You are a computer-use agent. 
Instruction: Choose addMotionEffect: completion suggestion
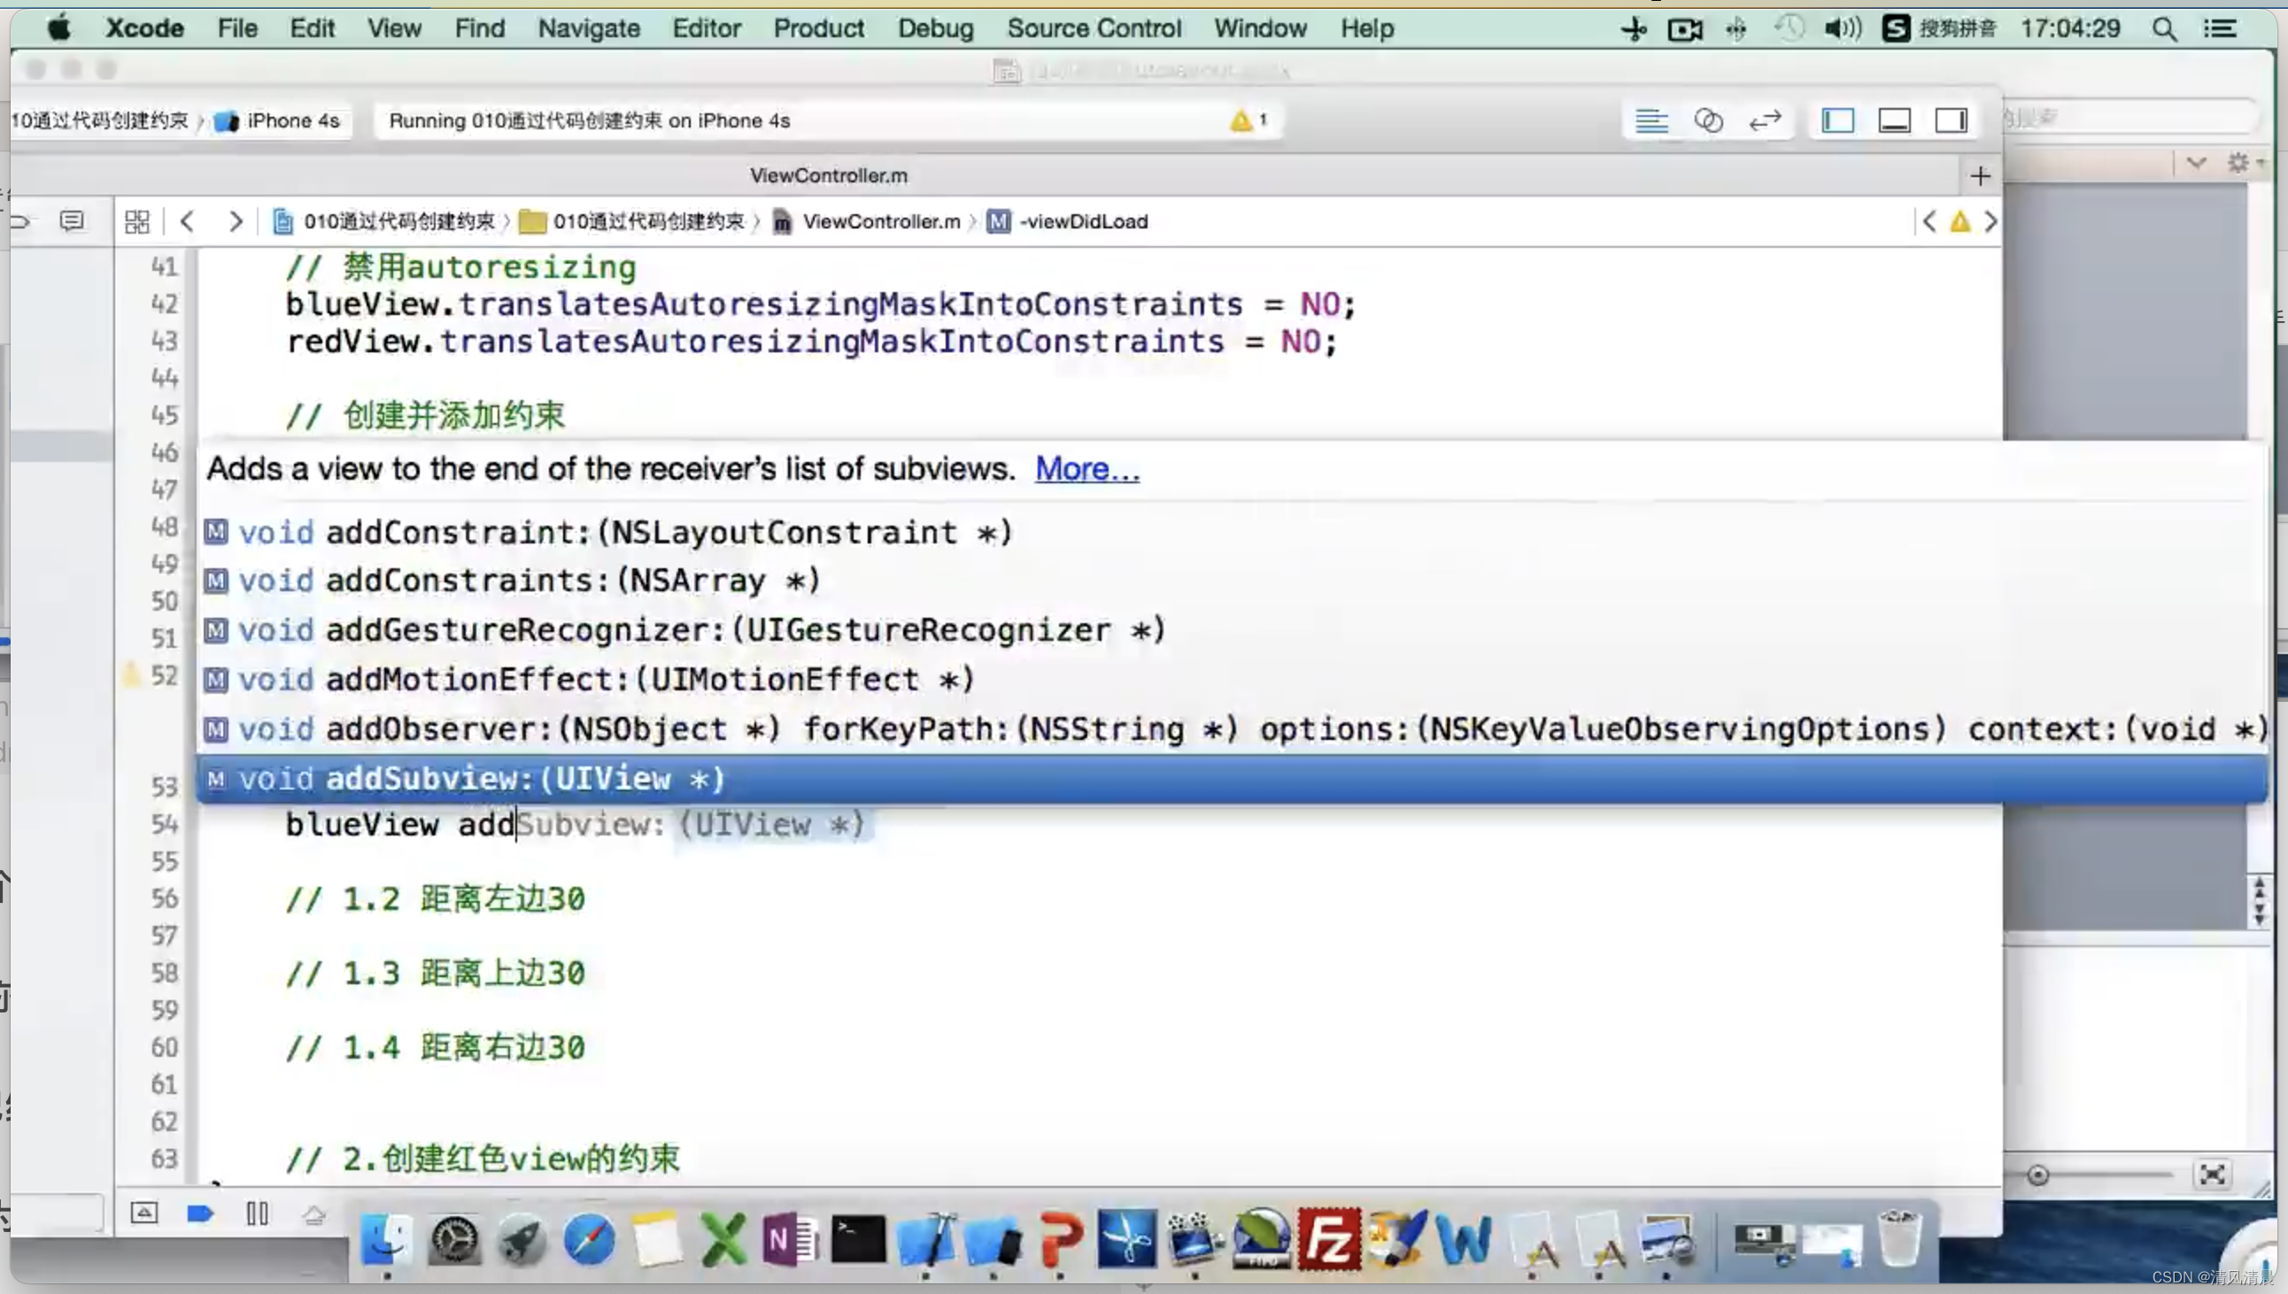(x=1232, y=680)
